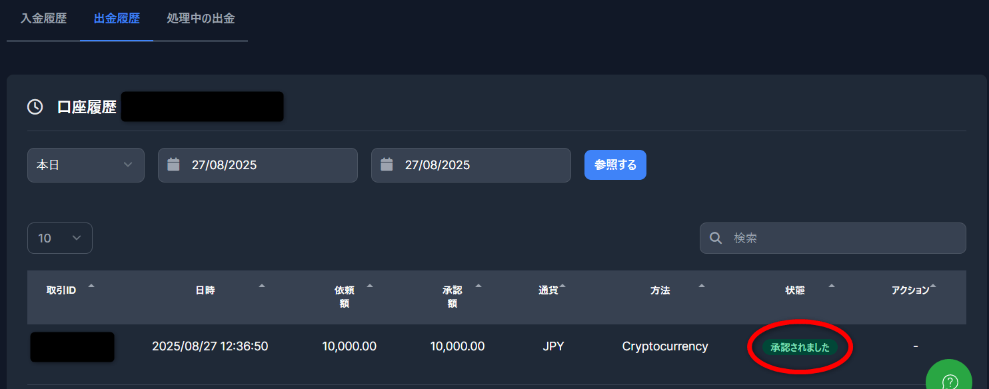This screenshot has height=389, width=989.
Task: Click the 参照する button
Action: [615, 165]
